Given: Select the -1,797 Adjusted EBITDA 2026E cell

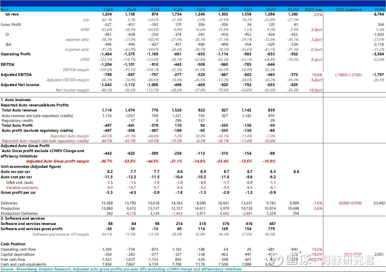Looking at the screenshot, I should click(378, 75).
